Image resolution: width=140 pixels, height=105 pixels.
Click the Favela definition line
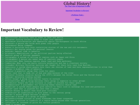click(x=31, y=91)
